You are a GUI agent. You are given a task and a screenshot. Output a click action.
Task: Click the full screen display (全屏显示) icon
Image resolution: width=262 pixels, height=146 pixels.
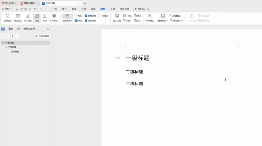click(8, 18)
